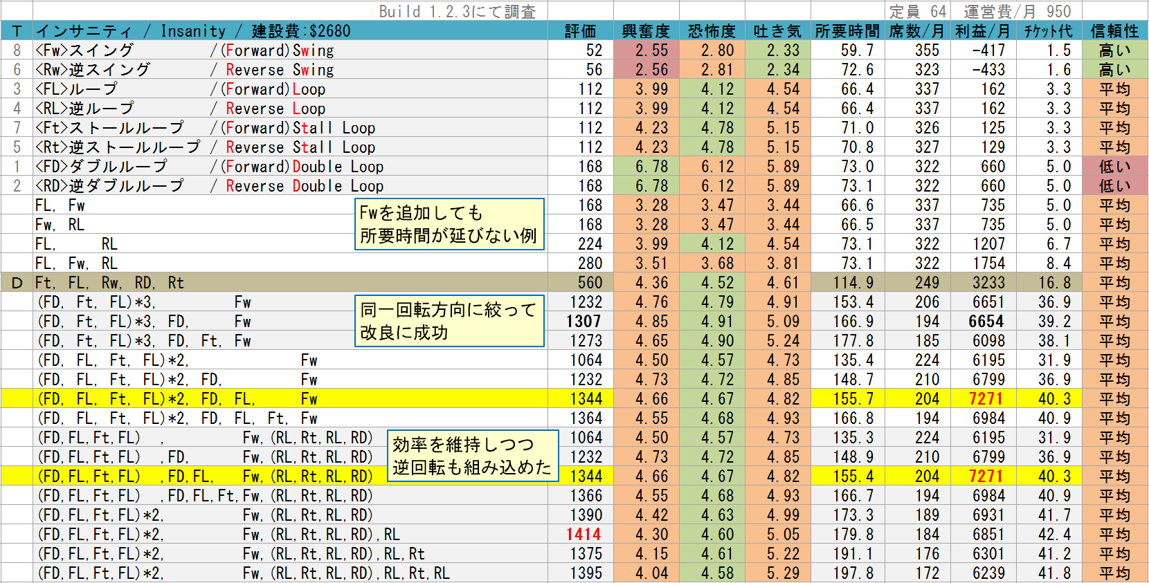Click the excitement value 2.55
Image resolution: width=1149 pixels, height=583 pixels.
[652, 50]
